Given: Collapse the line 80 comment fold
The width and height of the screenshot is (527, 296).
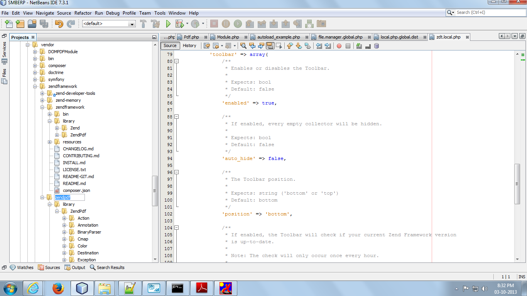Looking at the screenshot, I should 177,61.
